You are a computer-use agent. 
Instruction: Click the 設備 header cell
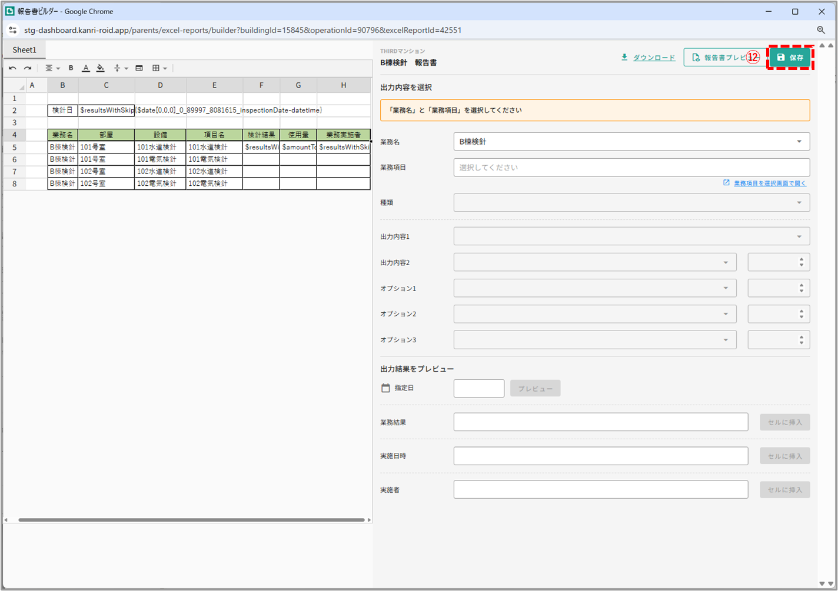(160, 135)
